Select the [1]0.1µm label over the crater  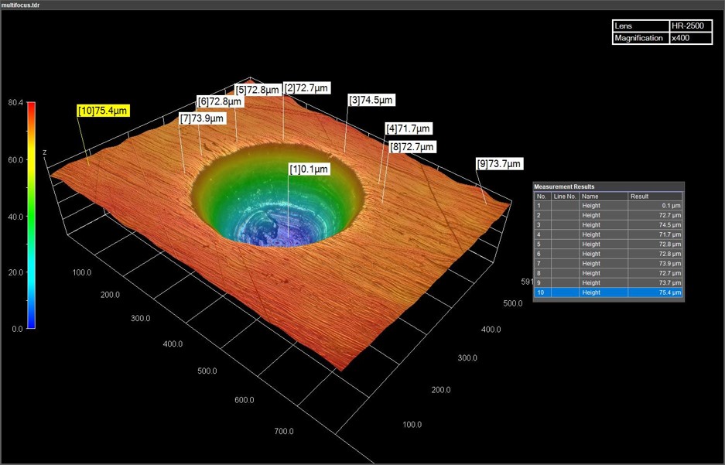[x=309, y=169]
